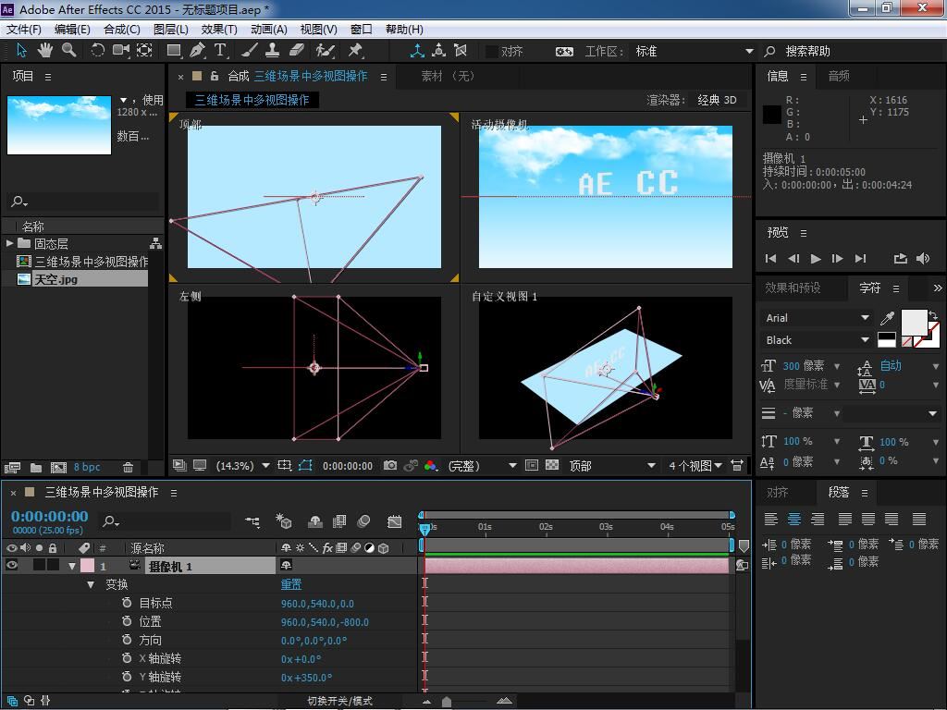
Task: Select the Brush tool
Action: (x=250, y=51)
